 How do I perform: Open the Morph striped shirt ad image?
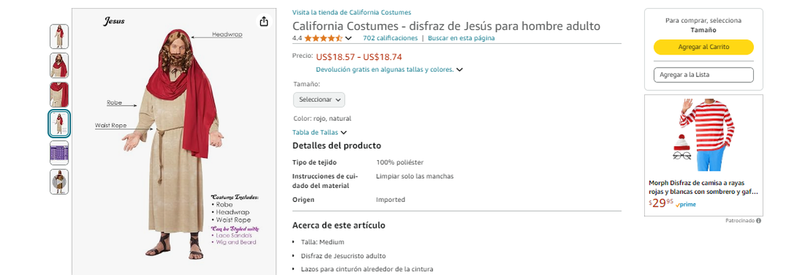coord(703,136)
